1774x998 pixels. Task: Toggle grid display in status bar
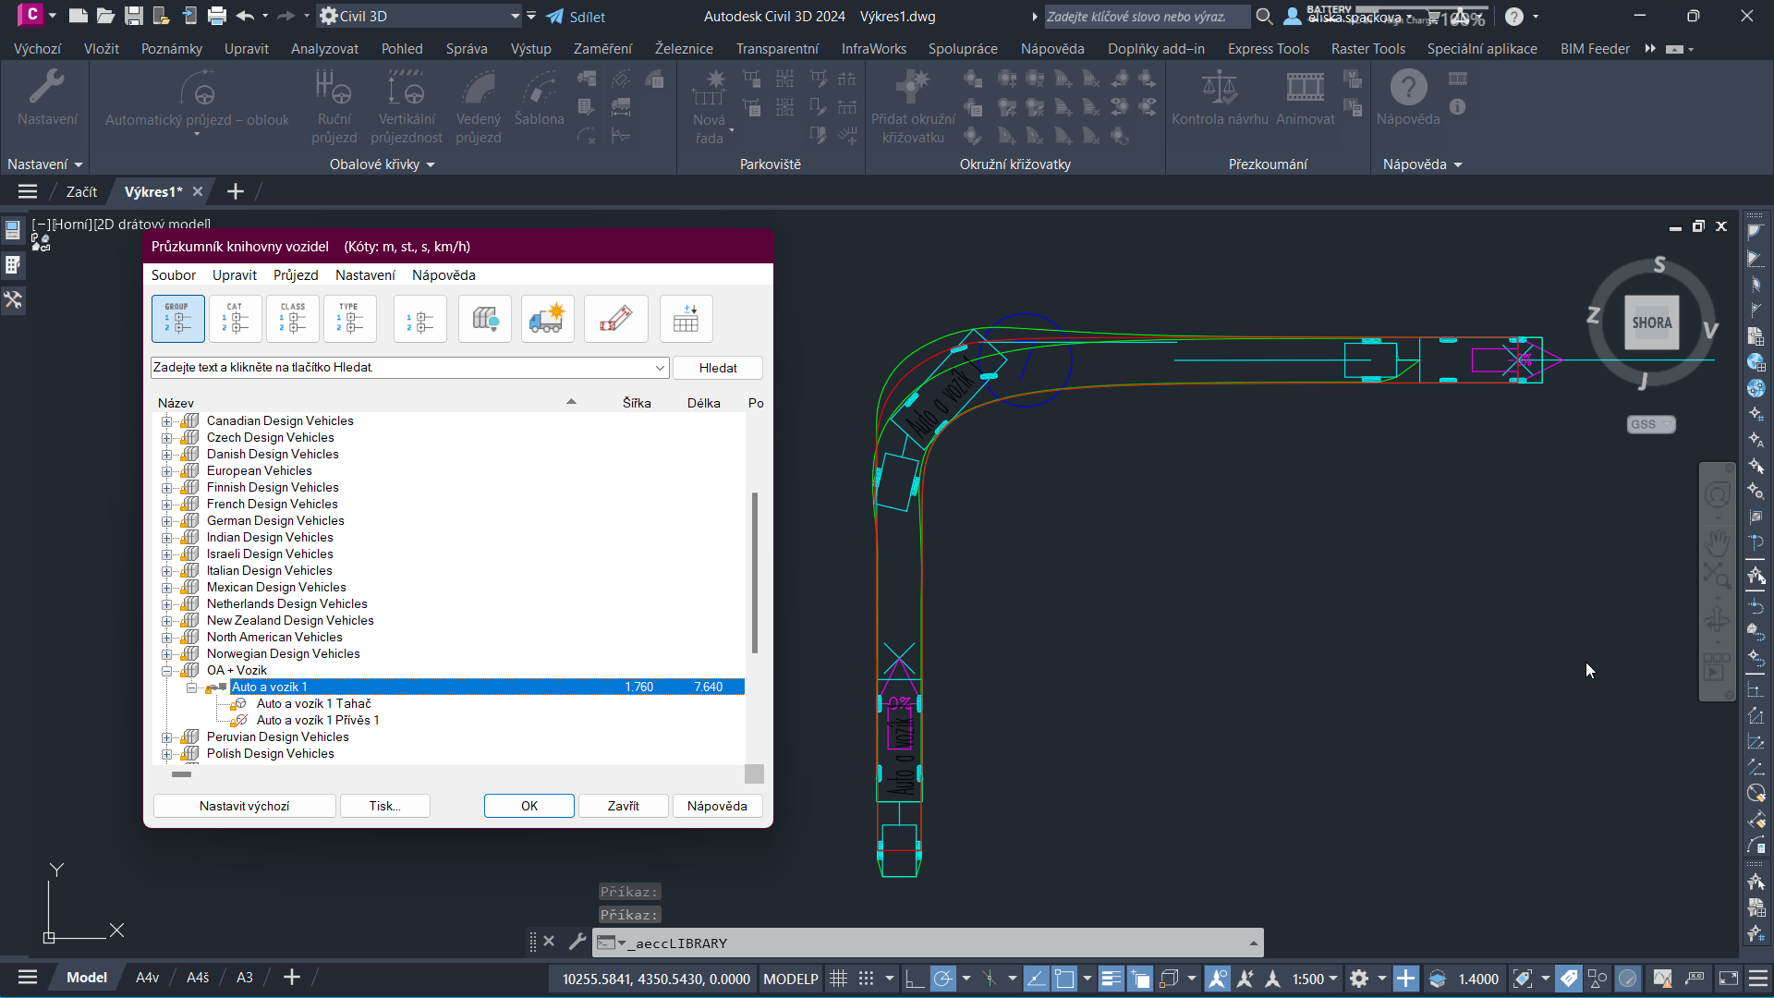(838, 979)
